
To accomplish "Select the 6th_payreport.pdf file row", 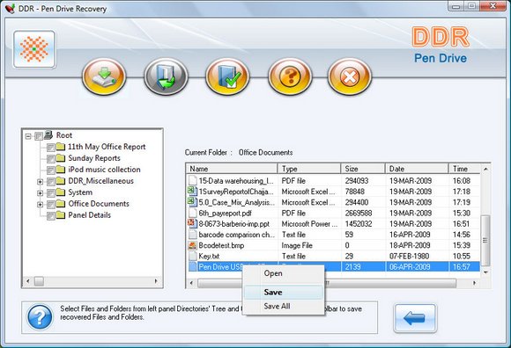I will click(x=334, y=214).
